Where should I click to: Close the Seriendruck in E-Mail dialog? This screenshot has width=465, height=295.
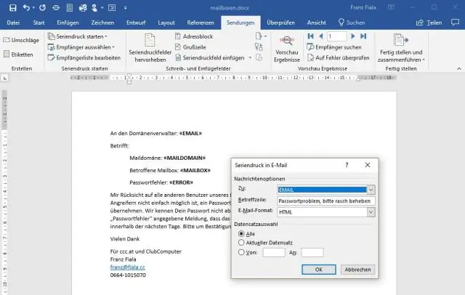tap(368, 165)
